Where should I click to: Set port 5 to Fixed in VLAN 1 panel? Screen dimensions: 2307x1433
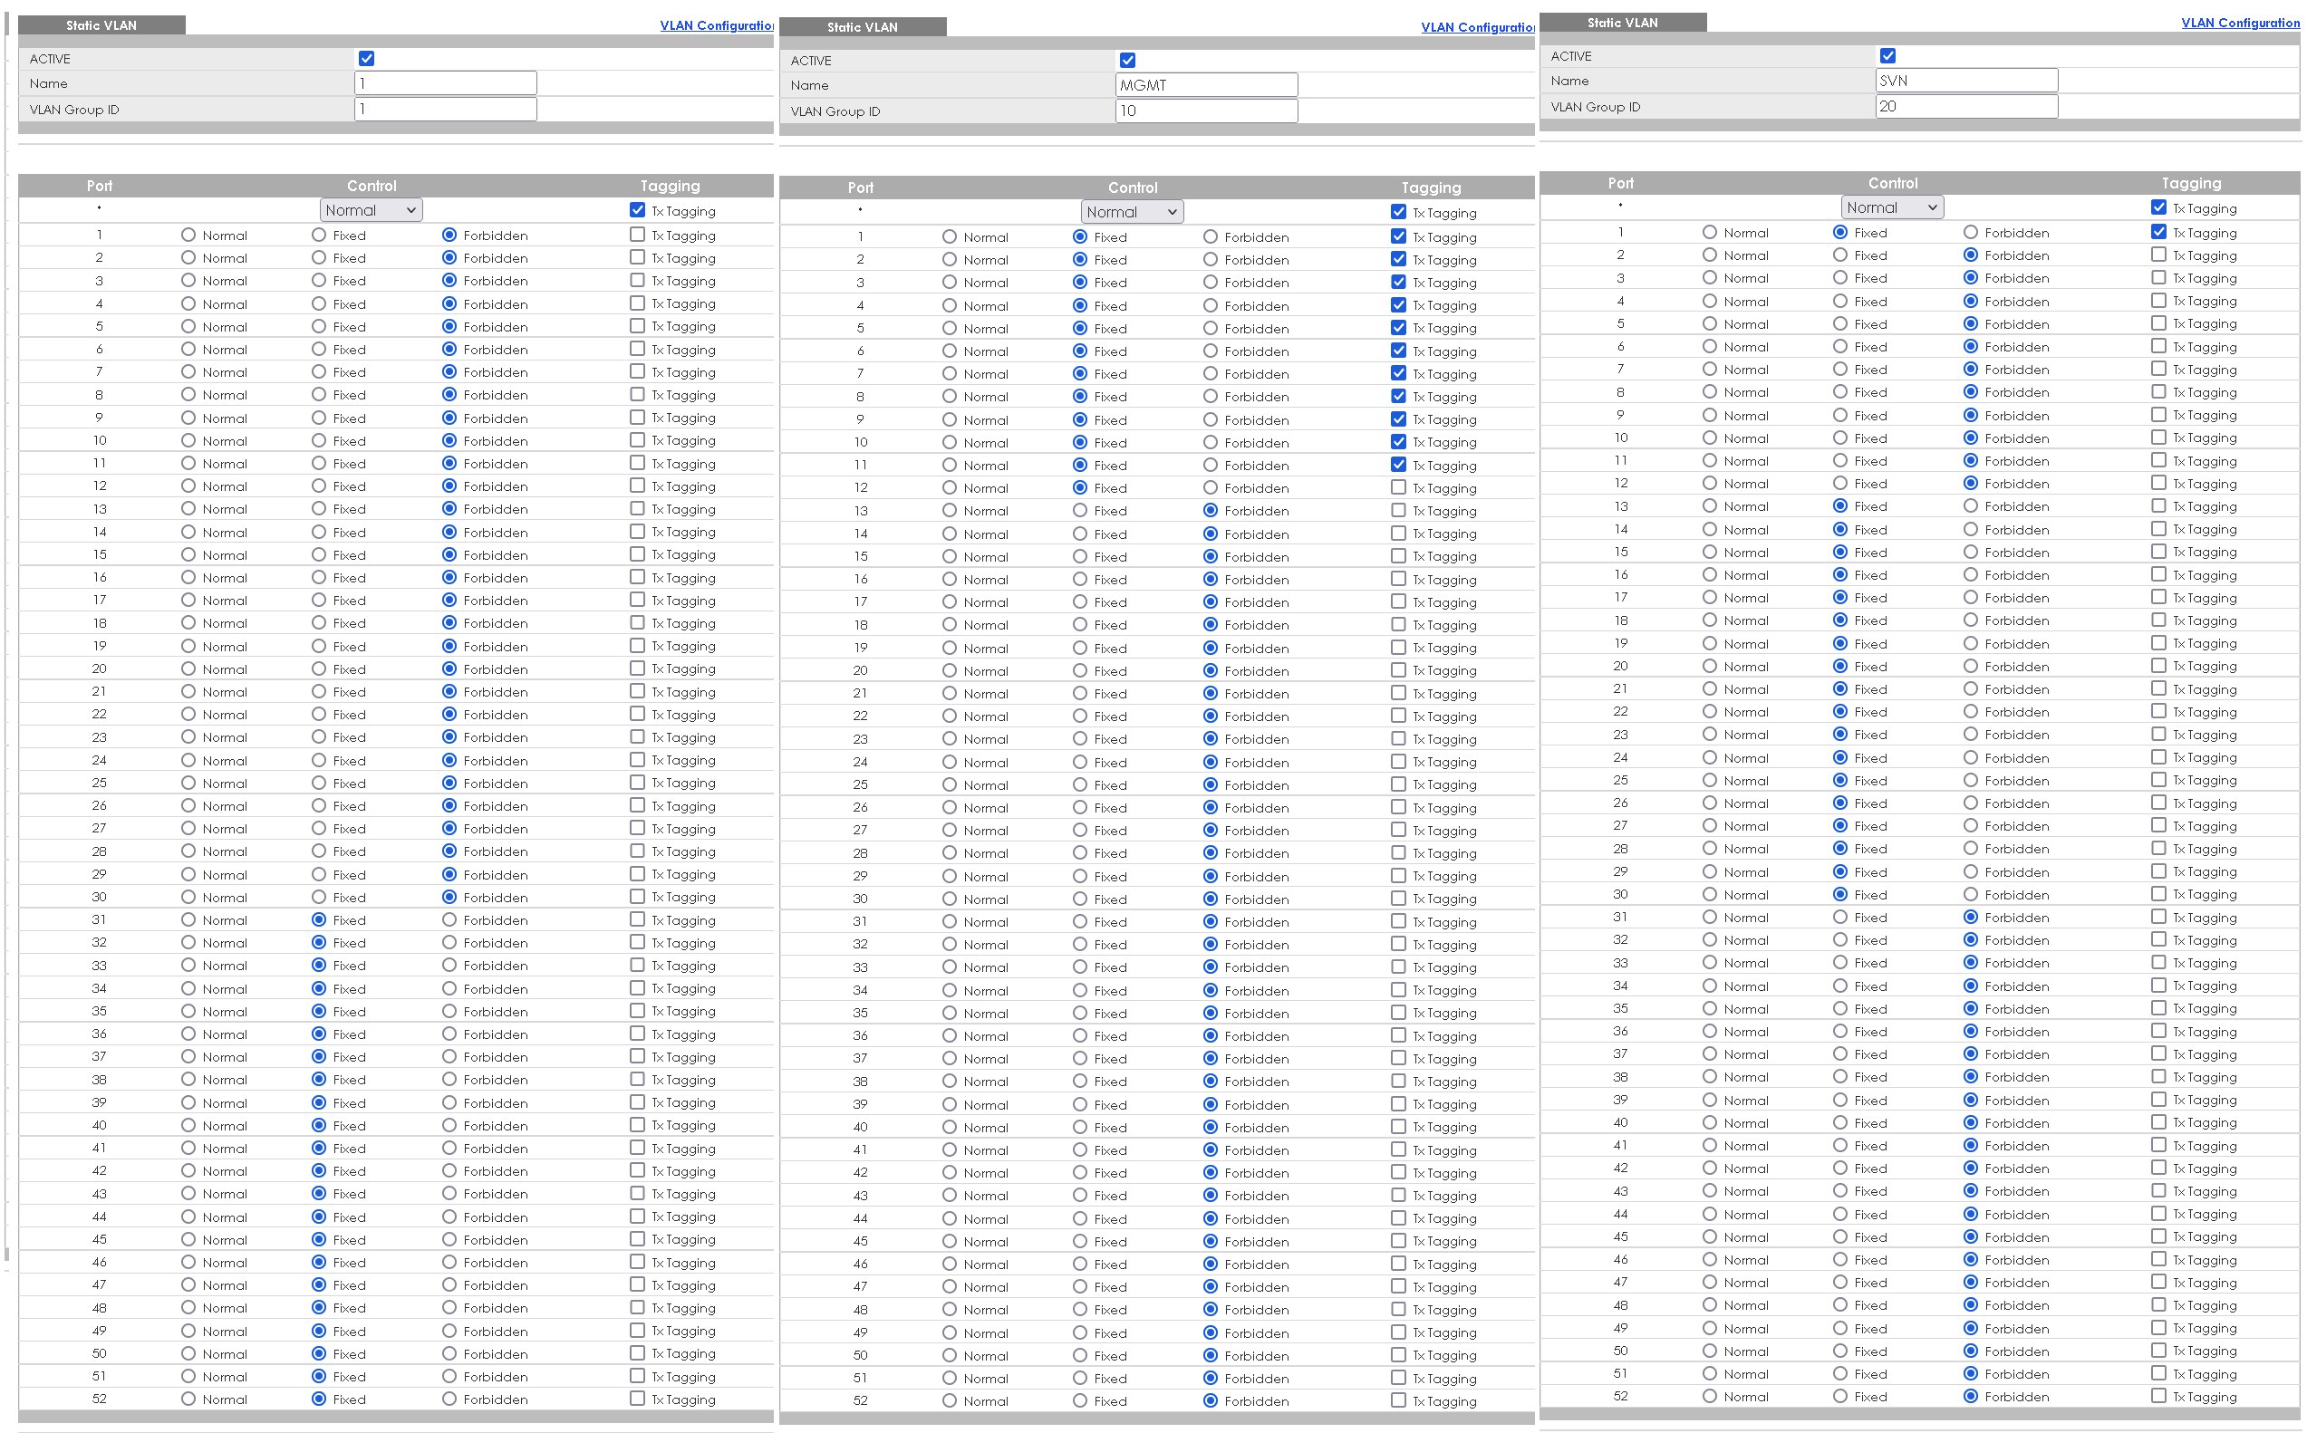(x=318, y=326)
